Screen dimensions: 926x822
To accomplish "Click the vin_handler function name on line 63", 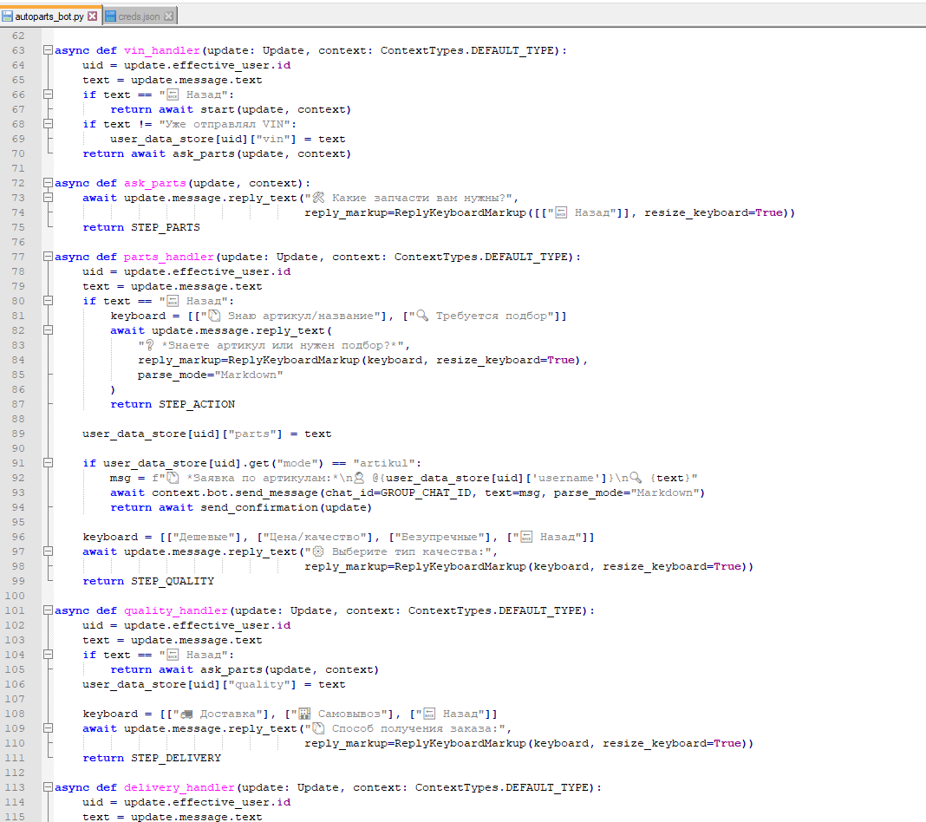I will click(x=162, y=51).
